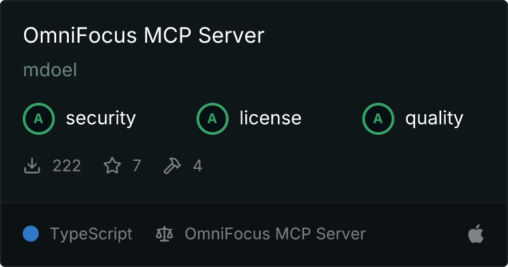
Task: Click the 4 tools count
Action: pyautogui.click(x=198, y=166)
